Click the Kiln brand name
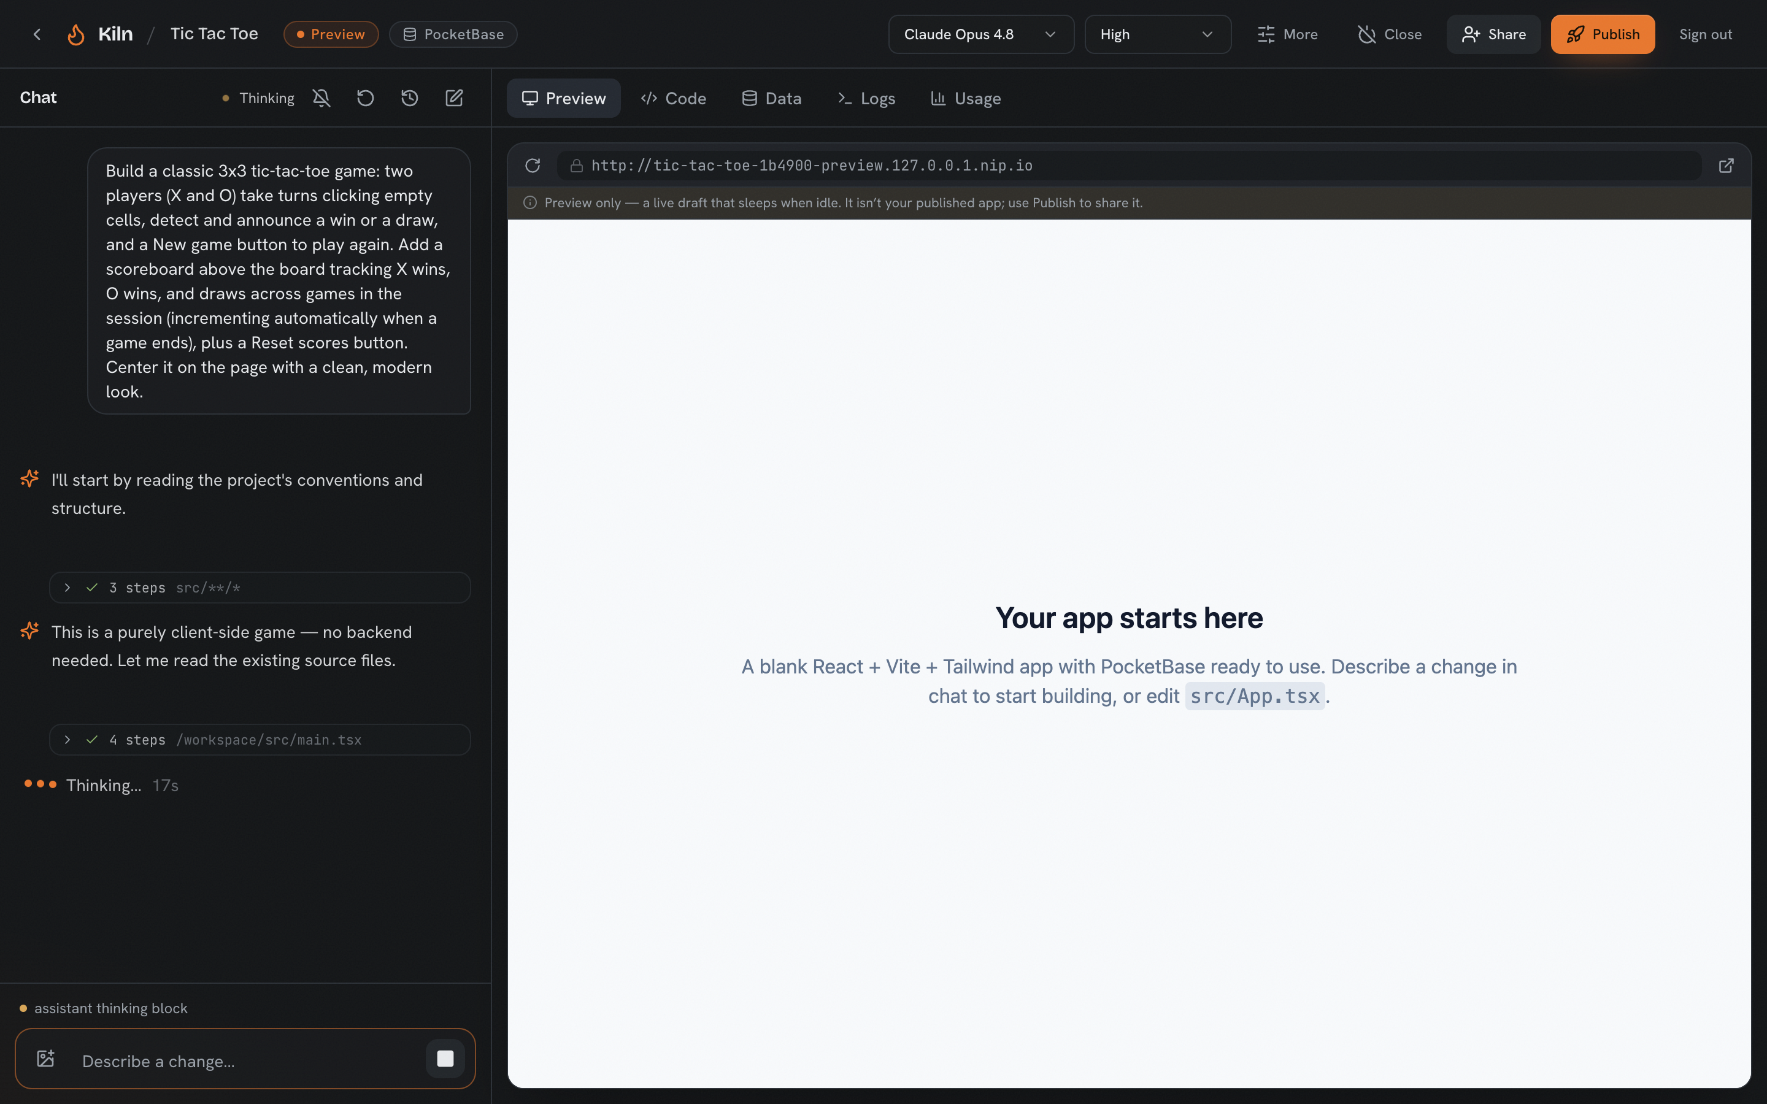The width and height of the screenshot is (1767, 1104). click(115, 34)
